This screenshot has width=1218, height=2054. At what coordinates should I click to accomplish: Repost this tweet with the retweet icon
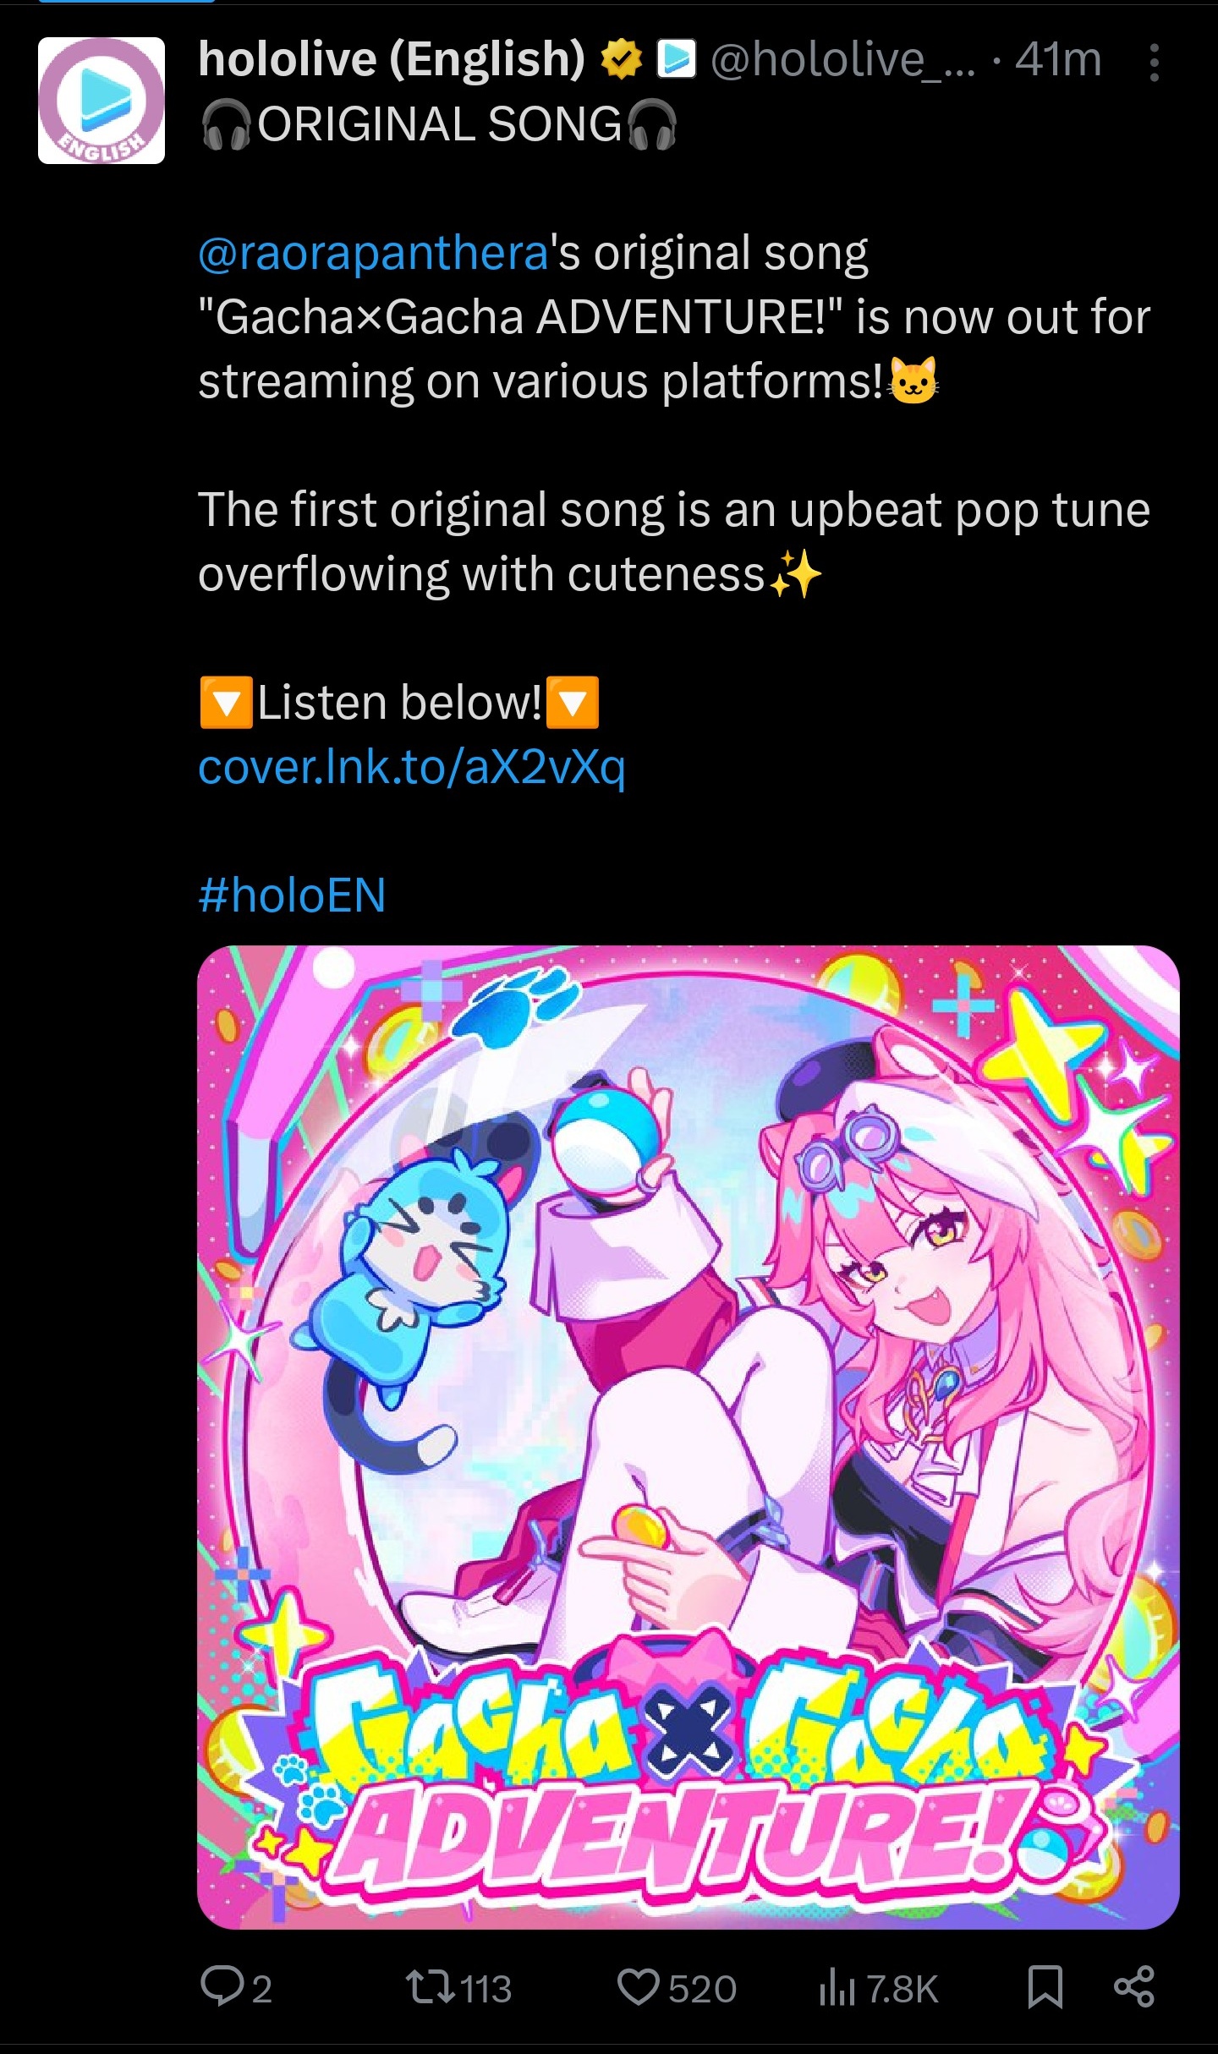pos(430,1986)
